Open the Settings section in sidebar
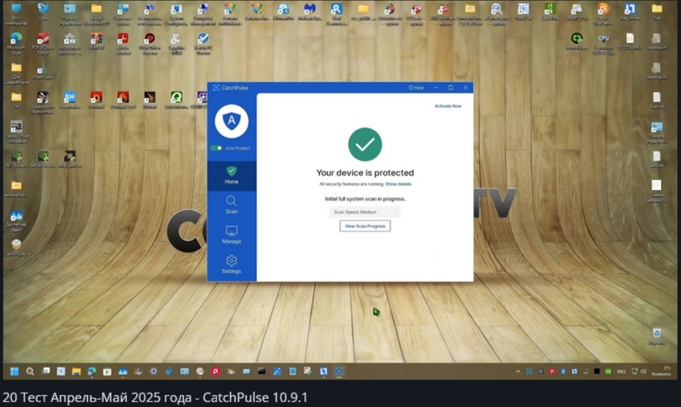681x407 pixels. 232,265
